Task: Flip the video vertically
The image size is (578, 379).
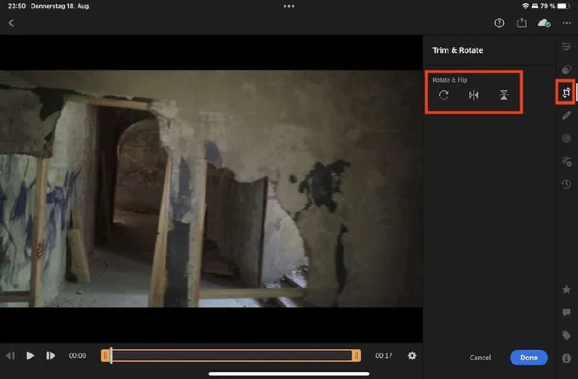Action: pos(503,95)
